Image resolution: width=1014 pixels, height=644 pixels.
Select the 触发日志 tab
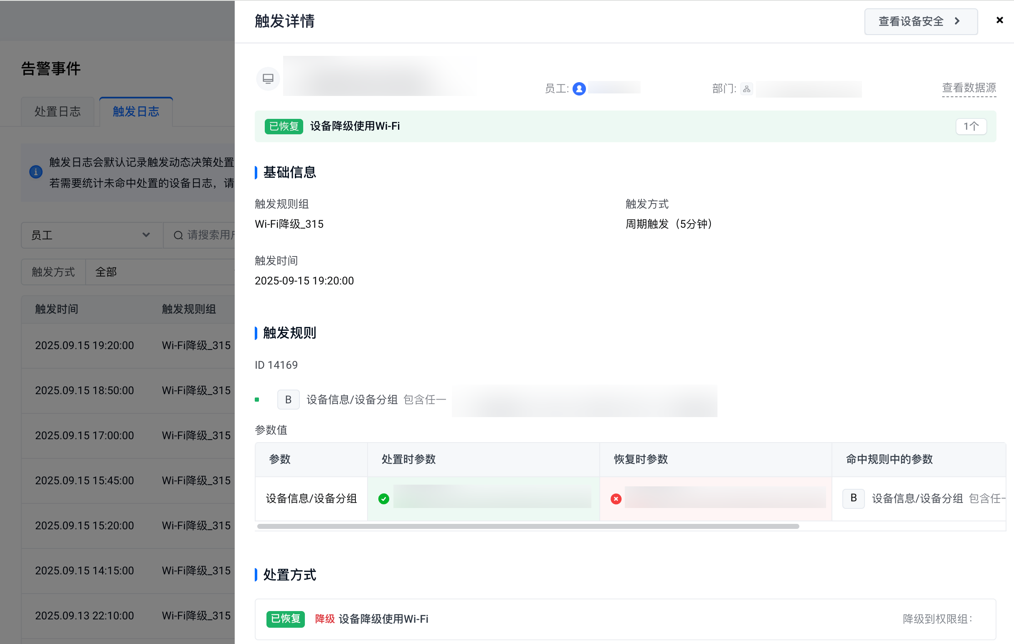pyautogui.click(x=136, y=111)
